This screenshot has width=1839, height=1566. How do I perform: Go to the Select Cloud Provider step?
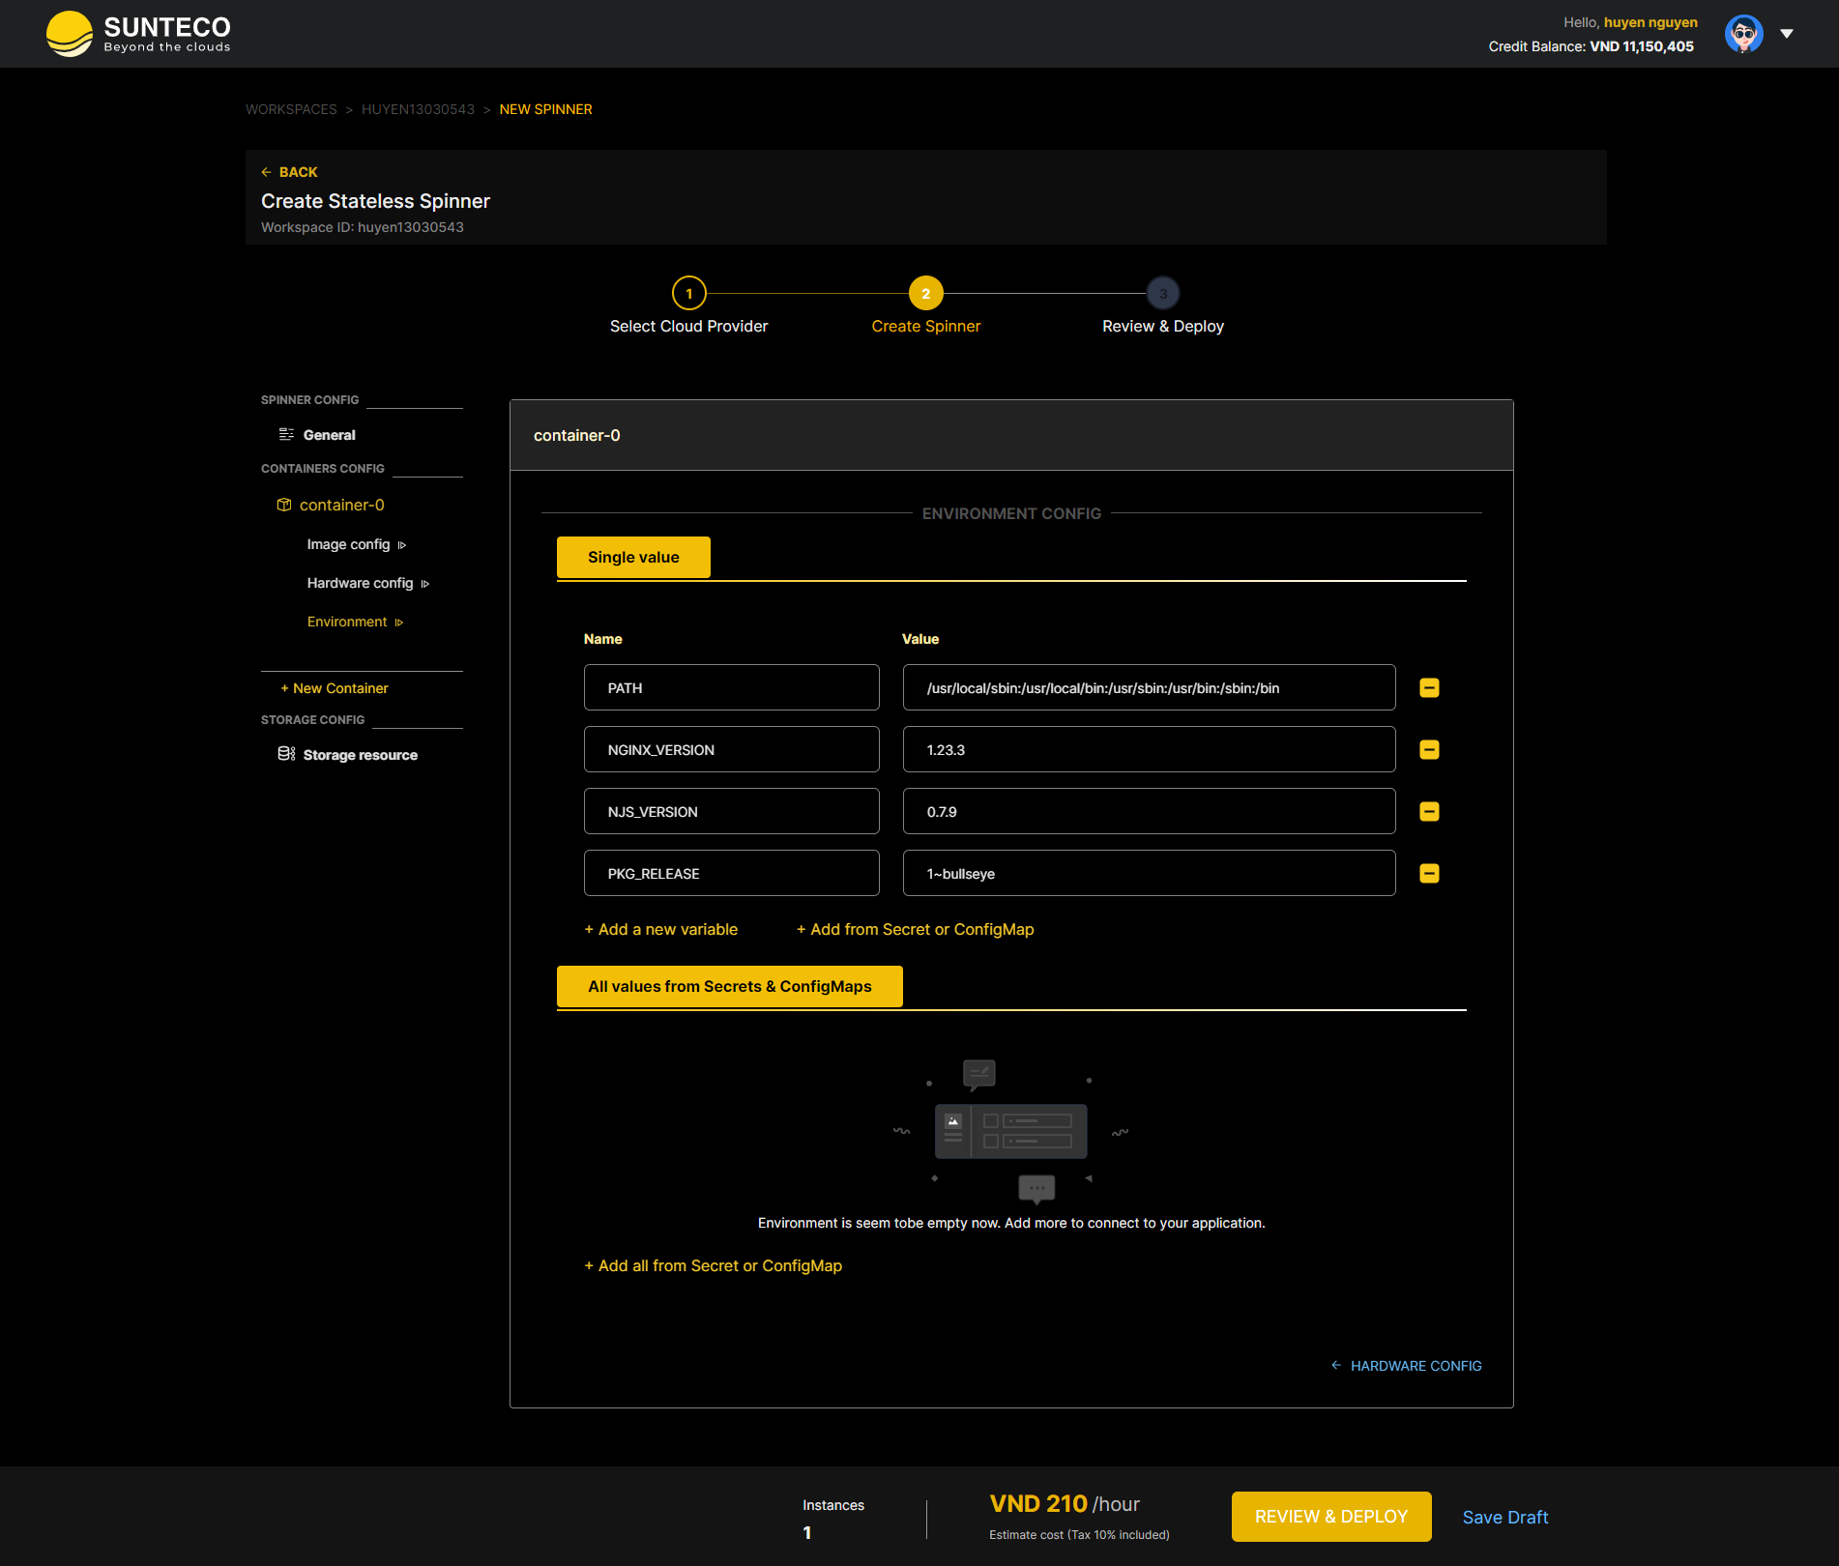688,293
